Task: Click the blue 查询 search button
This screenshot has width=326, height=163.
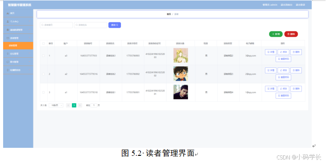Action: pyautogui.click(x=115, y=25)
